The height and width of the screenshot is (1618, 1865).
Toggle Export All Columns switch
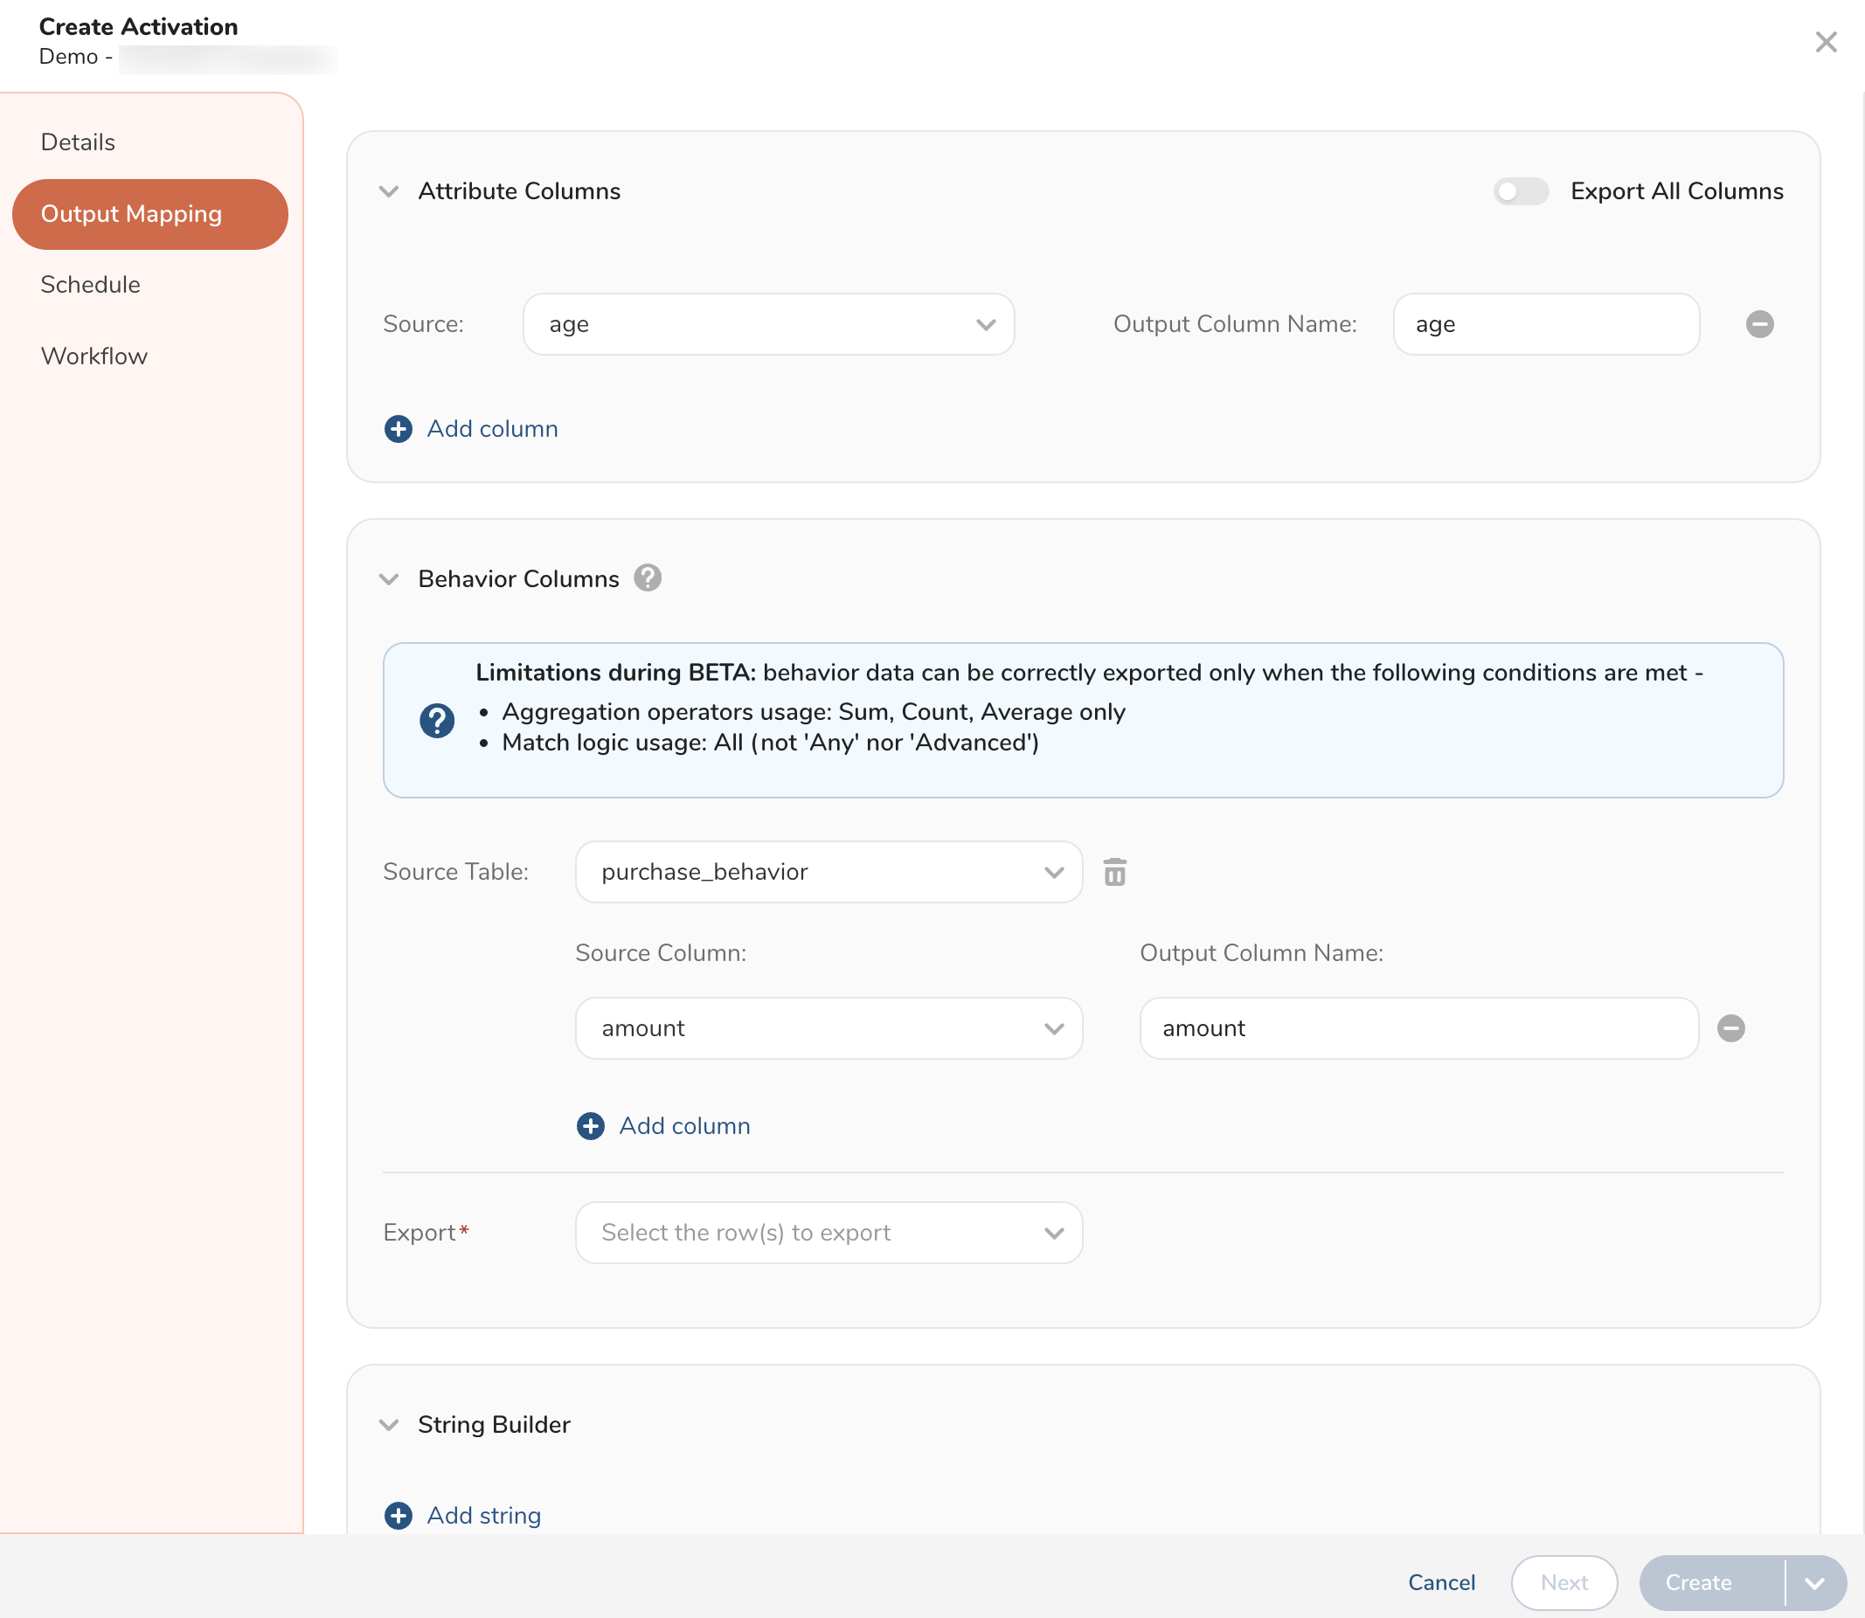[x=1521, y=191]
